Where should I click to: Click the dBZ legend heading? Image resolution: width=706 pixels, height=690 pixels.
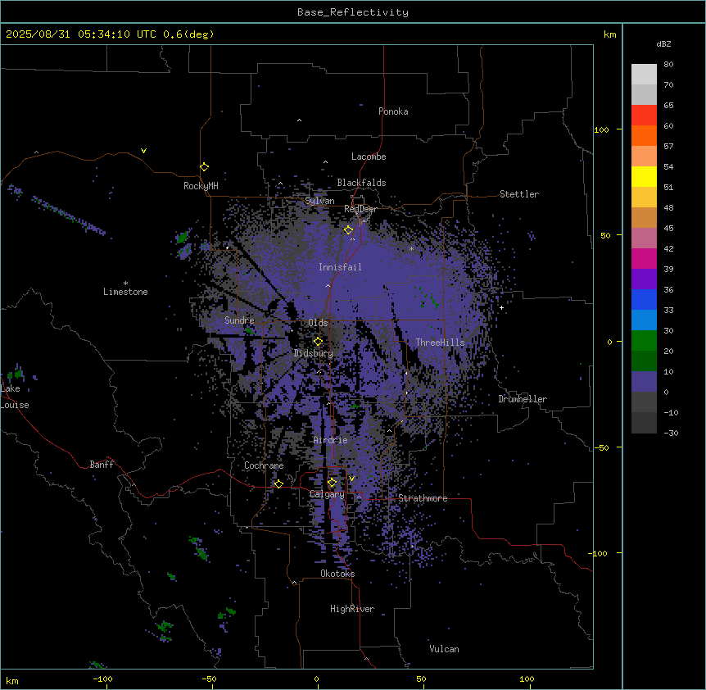(x=663, y=43)
